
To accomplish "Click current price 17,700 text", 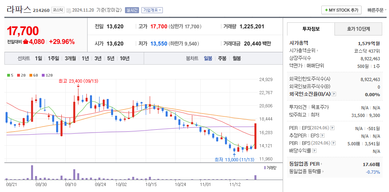I will [23, 31].
